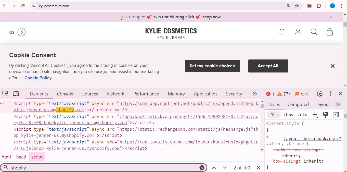The image size is (347, 172).
Task: Open the customize DevTools three-dot menu
Action: tap(330, 94)
